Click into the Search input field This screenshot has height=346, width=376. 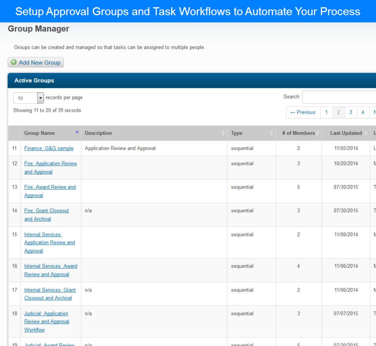(x=339, y=97)
